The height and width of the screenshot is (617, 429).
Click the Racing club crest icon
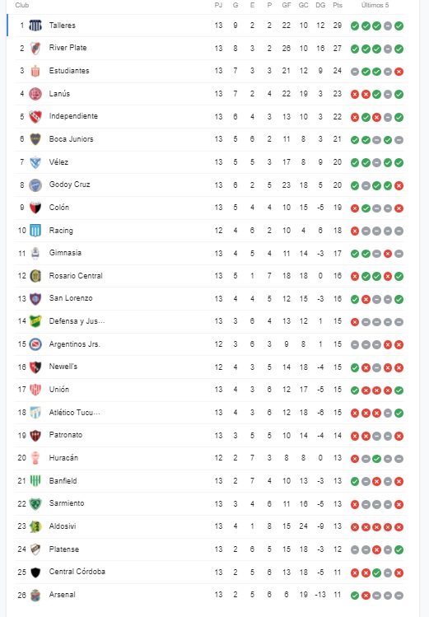[x=35, y=231]
